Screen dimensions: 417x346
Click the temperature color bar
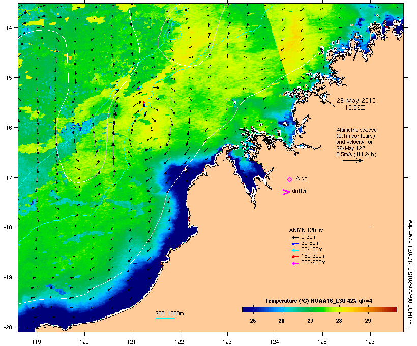(319, 309)
